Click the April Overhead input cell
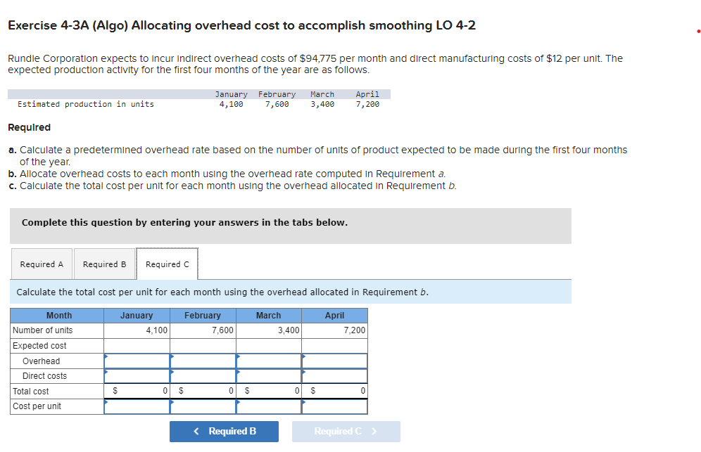The image size is (701, 452). [x=334, y=360]
